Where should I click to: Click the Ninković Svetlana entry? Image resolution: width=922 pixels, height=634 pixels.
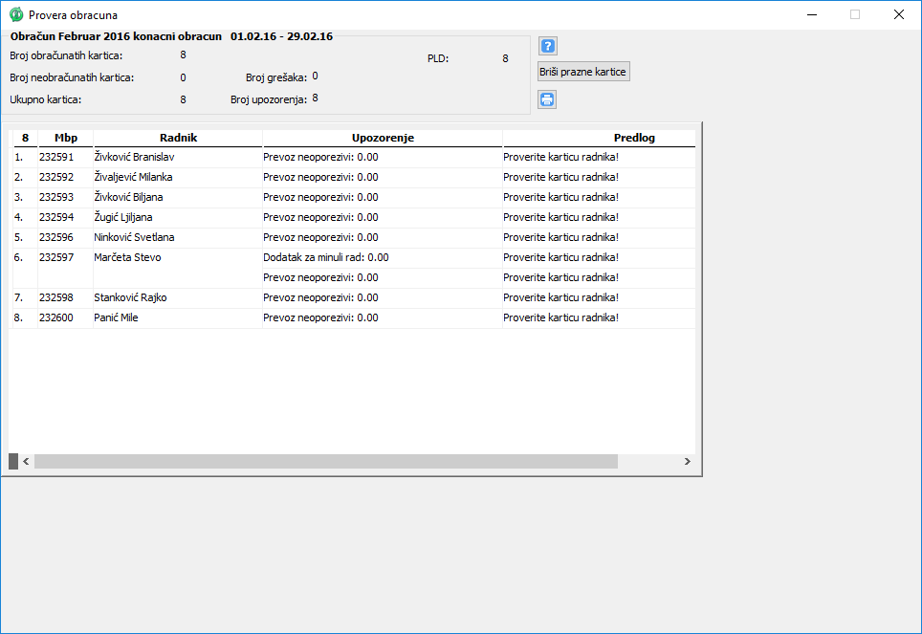click(134, 237)
